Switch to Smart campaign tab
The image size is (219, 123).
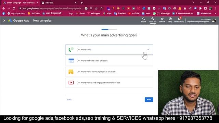click(21, 3)
